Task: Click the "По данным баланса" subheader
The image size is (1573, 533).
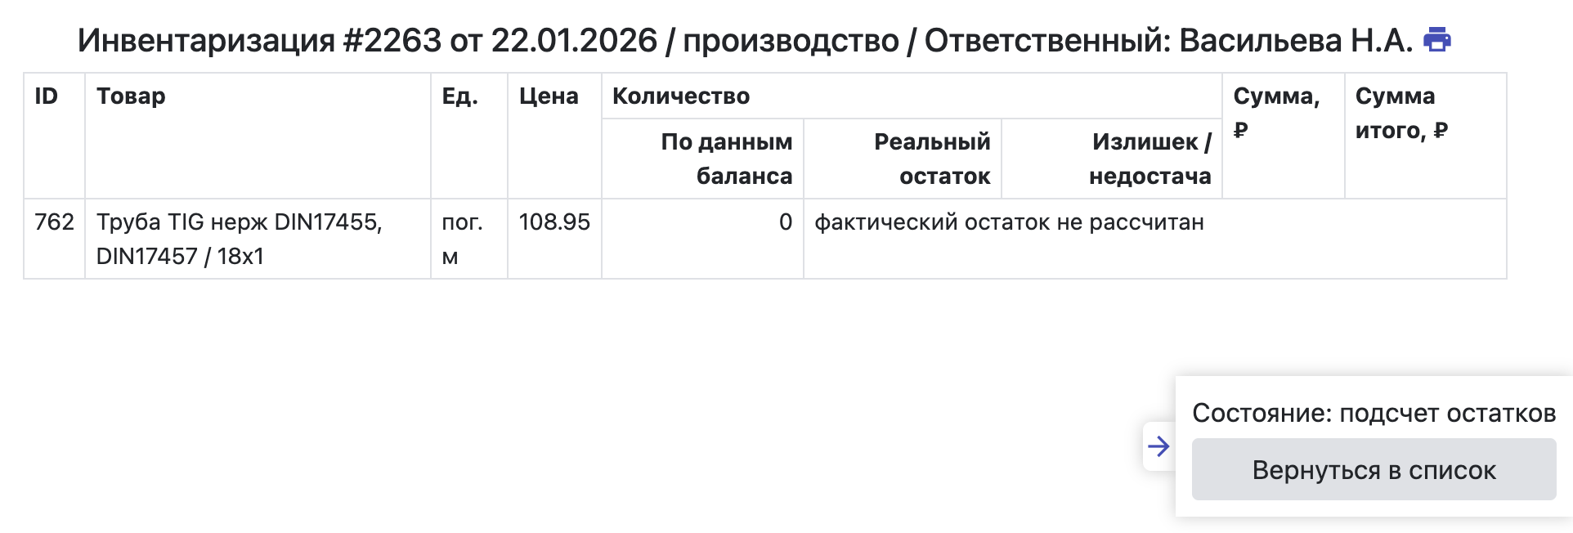Action: point(726,159)
